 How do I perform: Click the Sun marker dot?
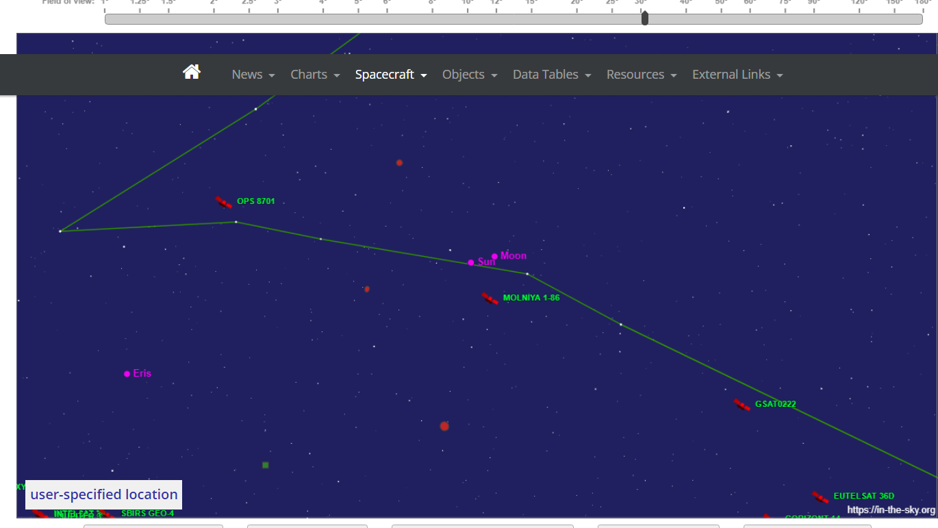click(x=471, y=262)
